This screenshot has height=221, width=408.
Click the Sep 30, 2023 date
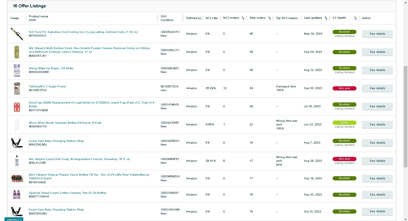(313, 88)
